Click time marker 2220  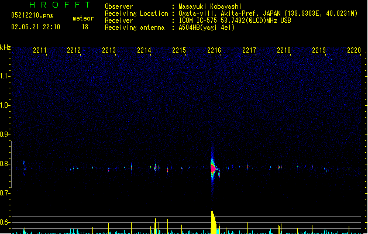coord(354,50)
